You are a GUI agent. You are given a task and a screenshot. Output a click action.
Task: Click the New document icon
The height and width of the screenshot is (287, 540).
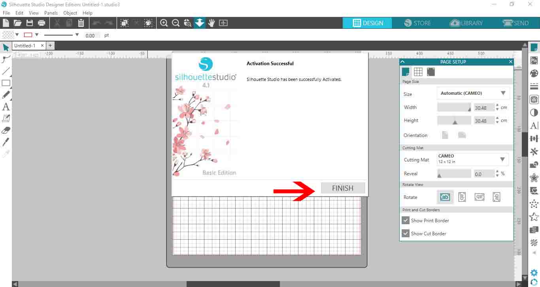coord(6,23)
